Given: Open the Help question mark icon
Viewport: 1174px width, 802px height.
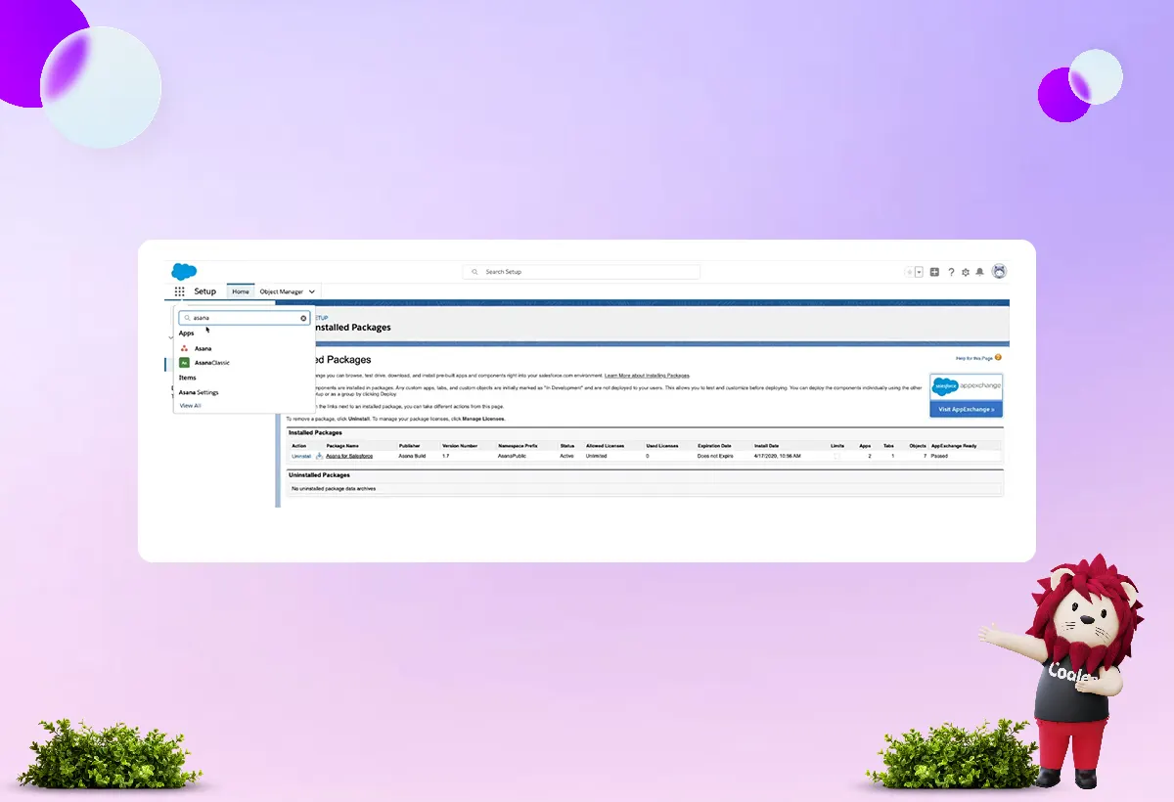Looking at the screenshot, I should pos(951,272).
